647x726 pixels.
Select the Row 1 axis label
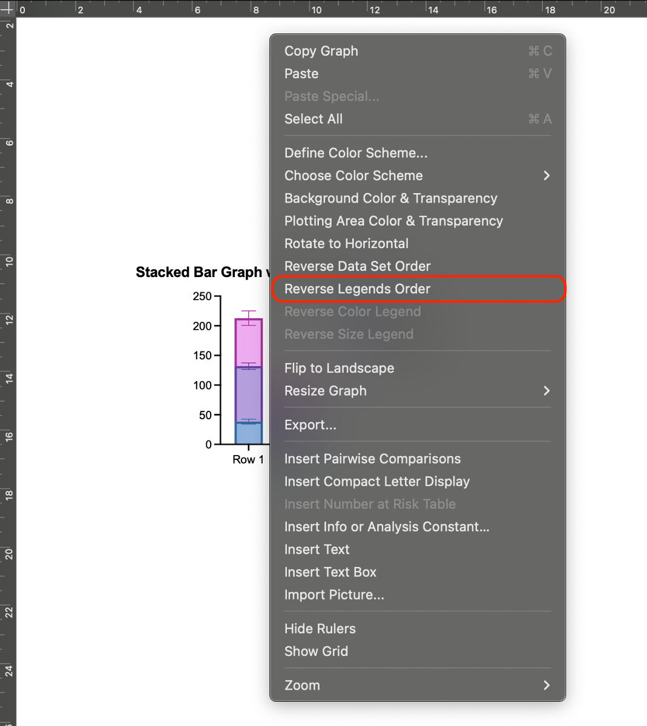tap(248, 459)
